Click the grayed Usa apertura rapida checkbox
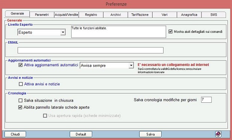This screenshot has height=140, width=232. click(x=45, y=115)
